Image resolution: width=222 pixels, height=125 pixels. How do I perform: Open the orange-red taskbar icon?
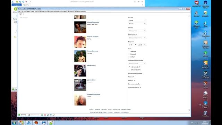point(36,123)
